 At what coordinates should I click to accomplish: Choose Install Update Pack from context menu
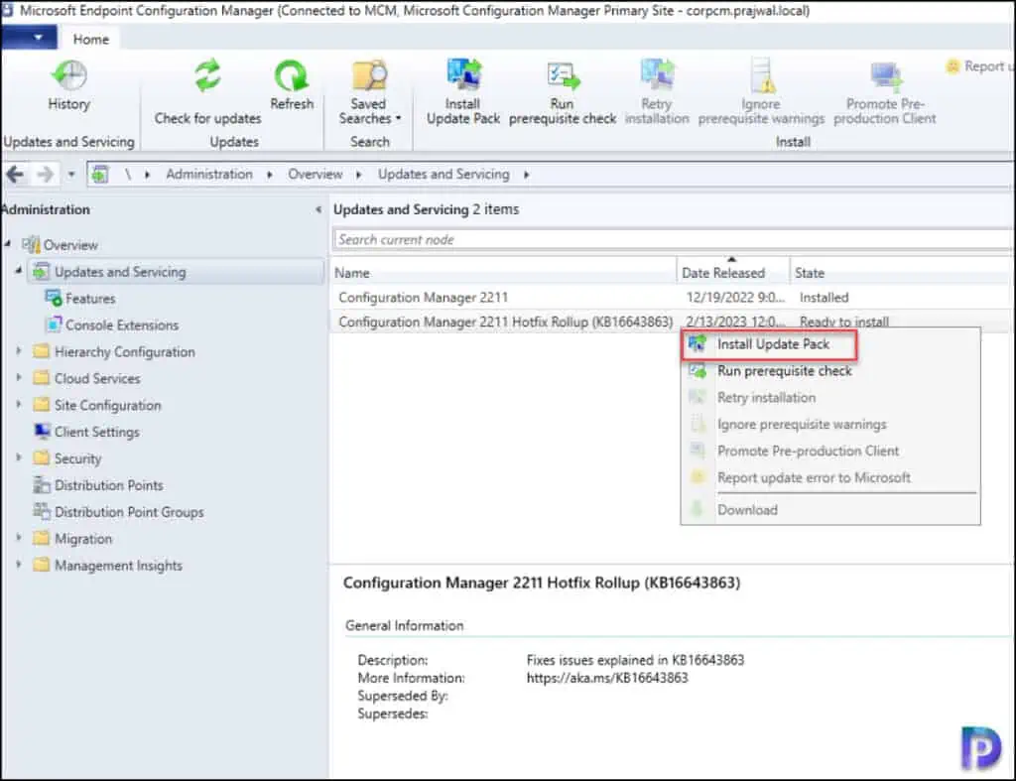[769, 344]
